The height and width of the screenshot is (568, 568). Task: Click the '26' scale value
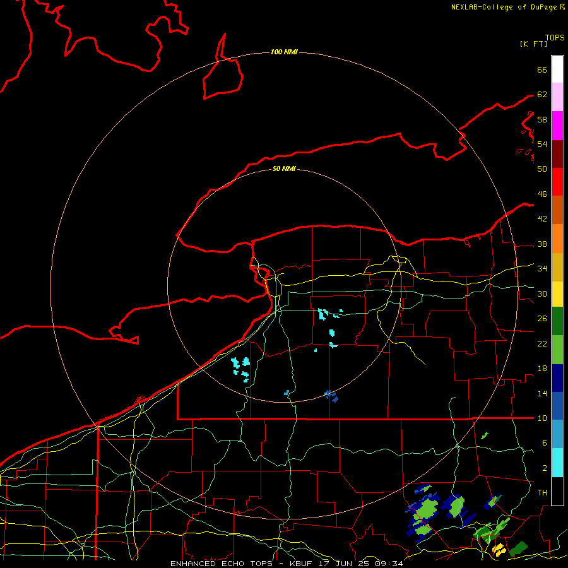coord(542,319)
